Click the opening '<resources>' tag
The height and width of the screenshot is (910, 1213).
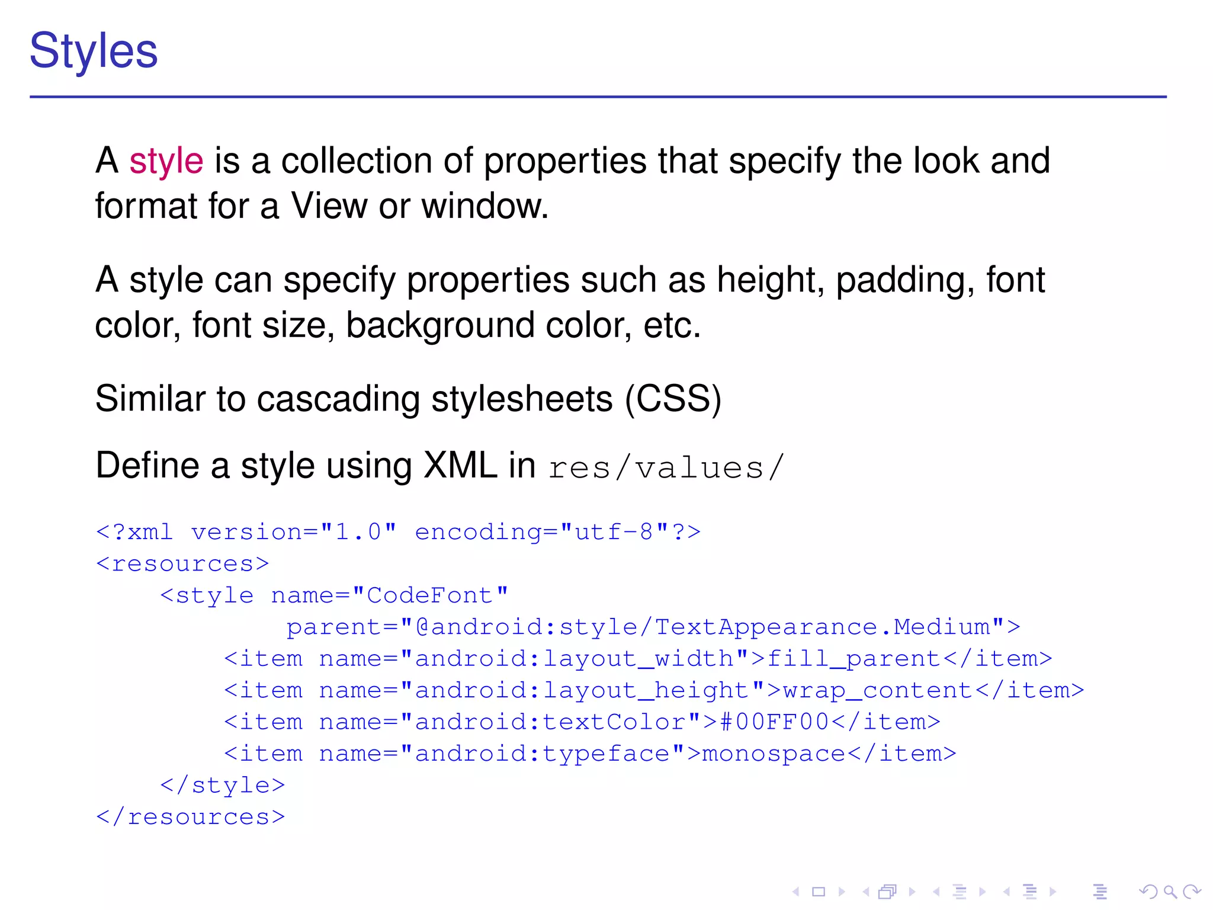coord(182,563)
